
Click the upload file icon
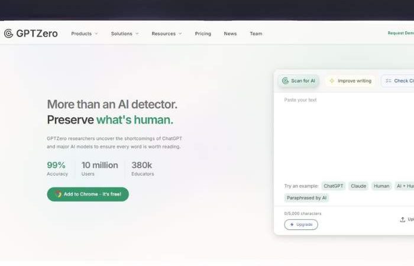coord(402,219)
